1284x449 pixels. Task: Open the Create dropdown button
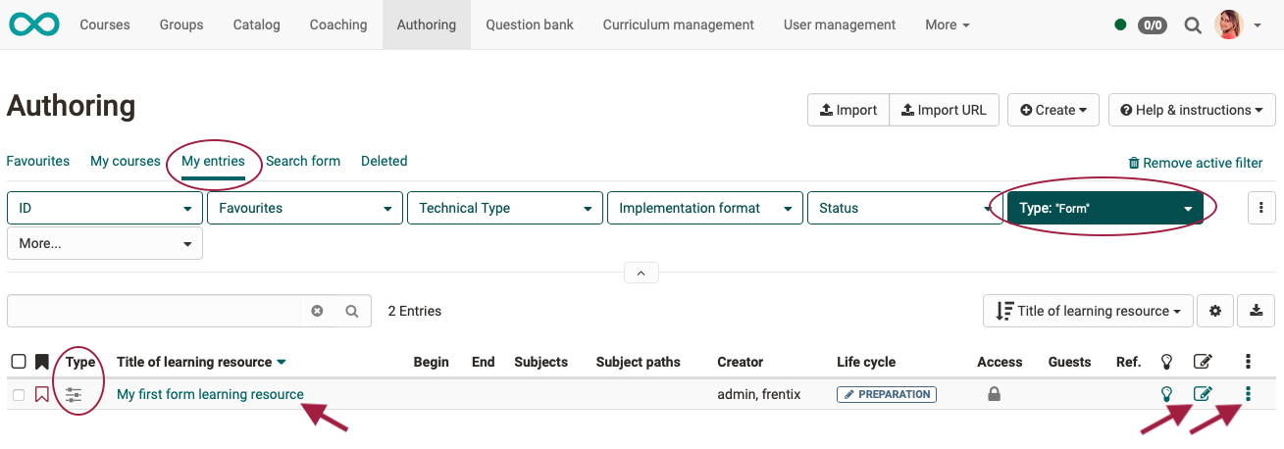tap(1054, 110)
